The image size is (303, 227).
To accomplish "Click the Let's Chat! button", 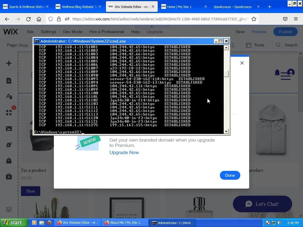I will (262, 204).
